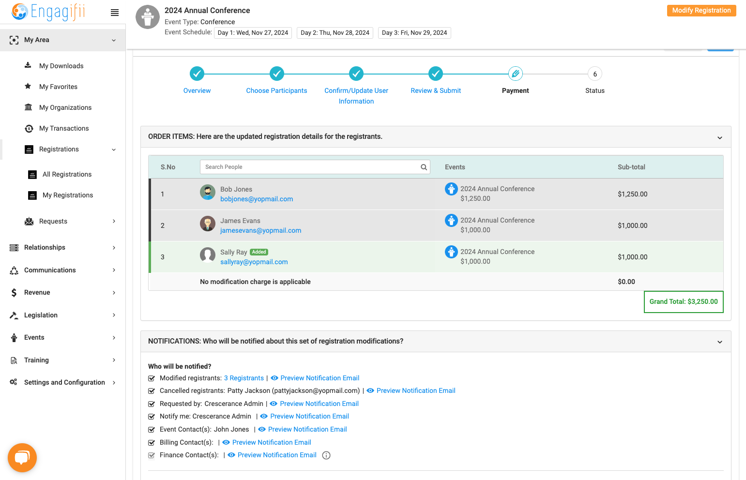746x480 pixels.
Task: Click James Evans avatar
Action: (x=208, y=224)
